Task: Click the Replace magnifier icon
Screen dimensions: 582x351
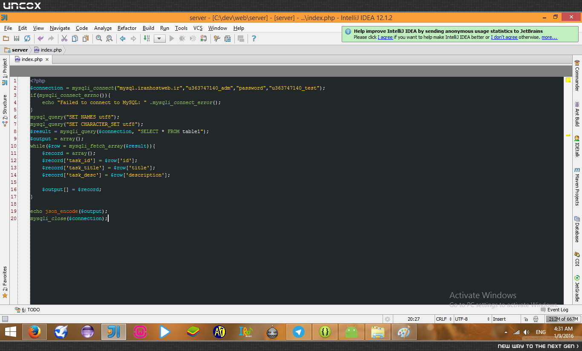Action: (109, 38)
